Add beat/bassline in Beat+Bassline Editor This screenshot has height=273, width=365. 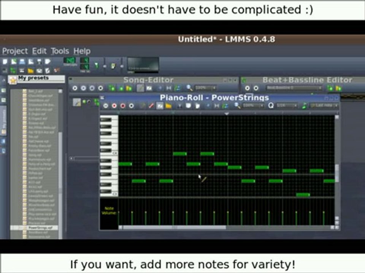[330, 88]
